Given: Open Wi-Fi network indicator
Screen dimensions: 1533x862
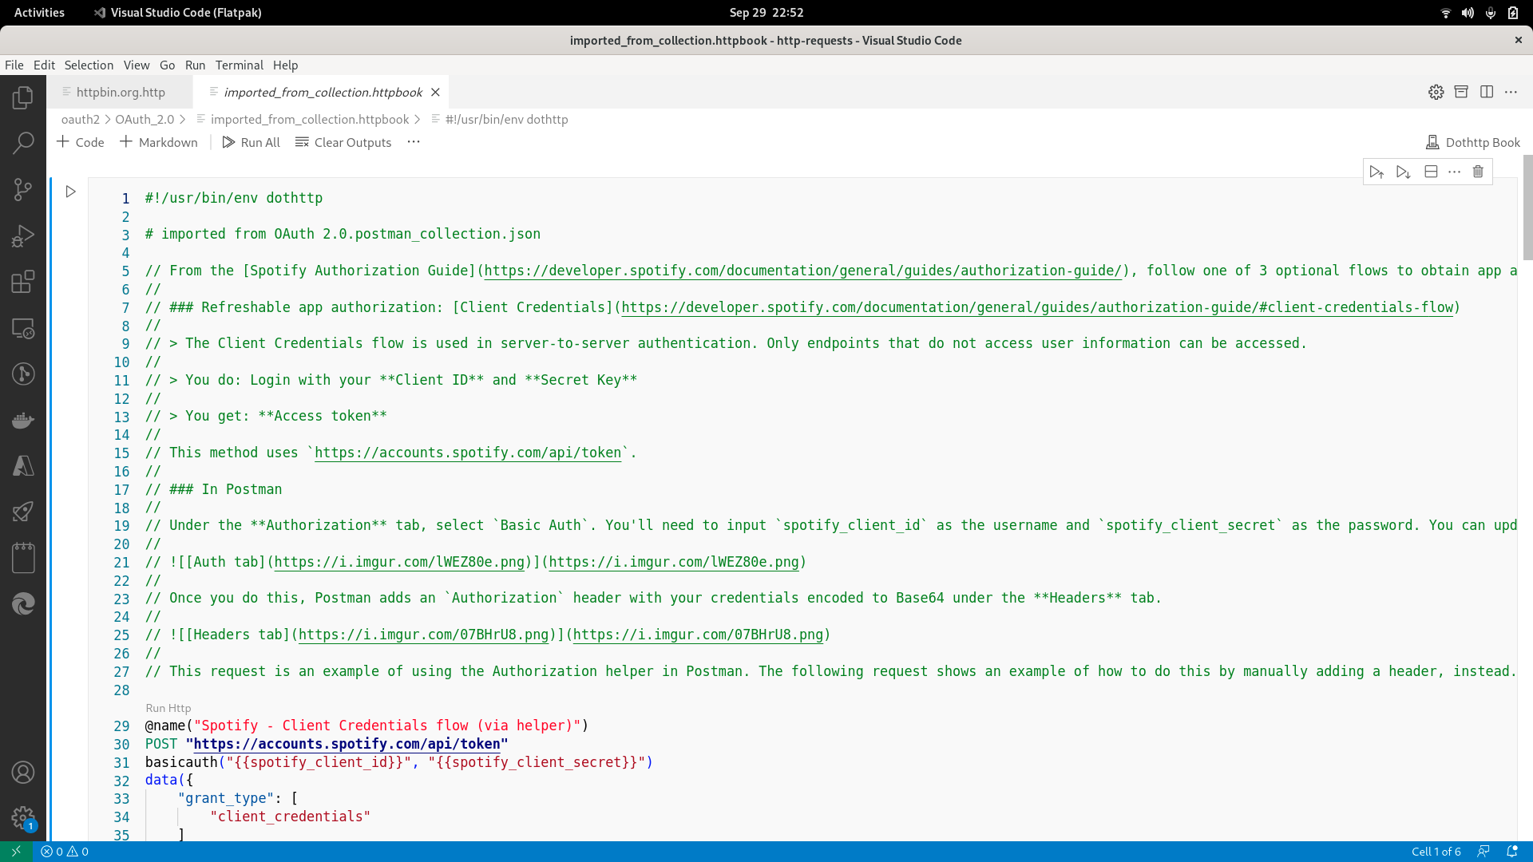Looking at the screenshot, I should tap(1445, 13).
